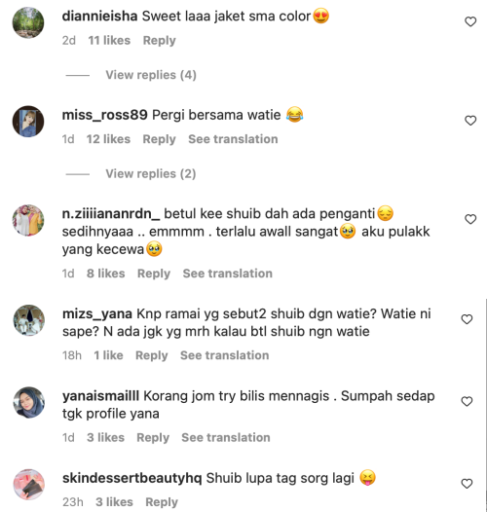Open username skindessertbeautyhq

point(132,478)
